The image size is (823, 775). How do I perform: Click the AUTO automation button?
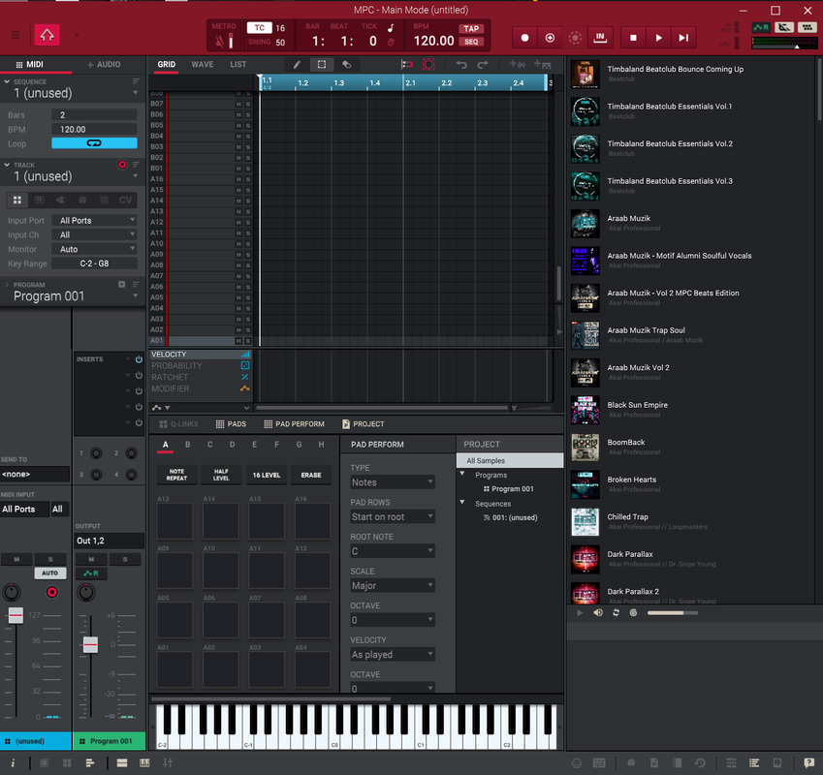pos(49,573)
